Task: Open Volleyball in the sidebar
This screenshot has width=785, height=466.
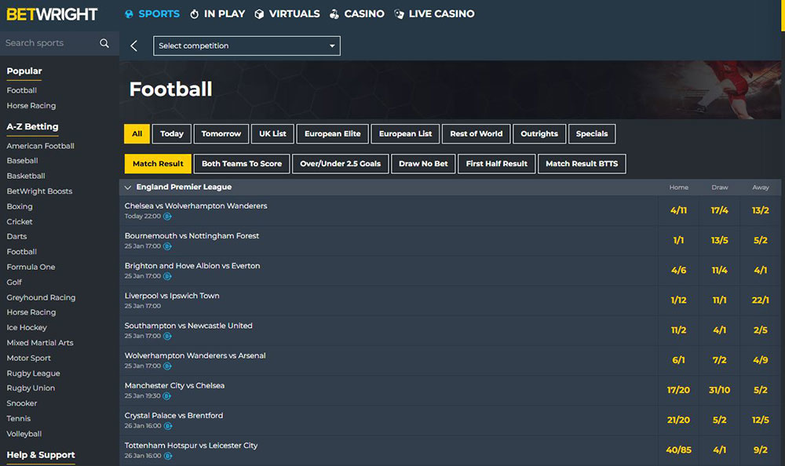Action: click(24, 434)
